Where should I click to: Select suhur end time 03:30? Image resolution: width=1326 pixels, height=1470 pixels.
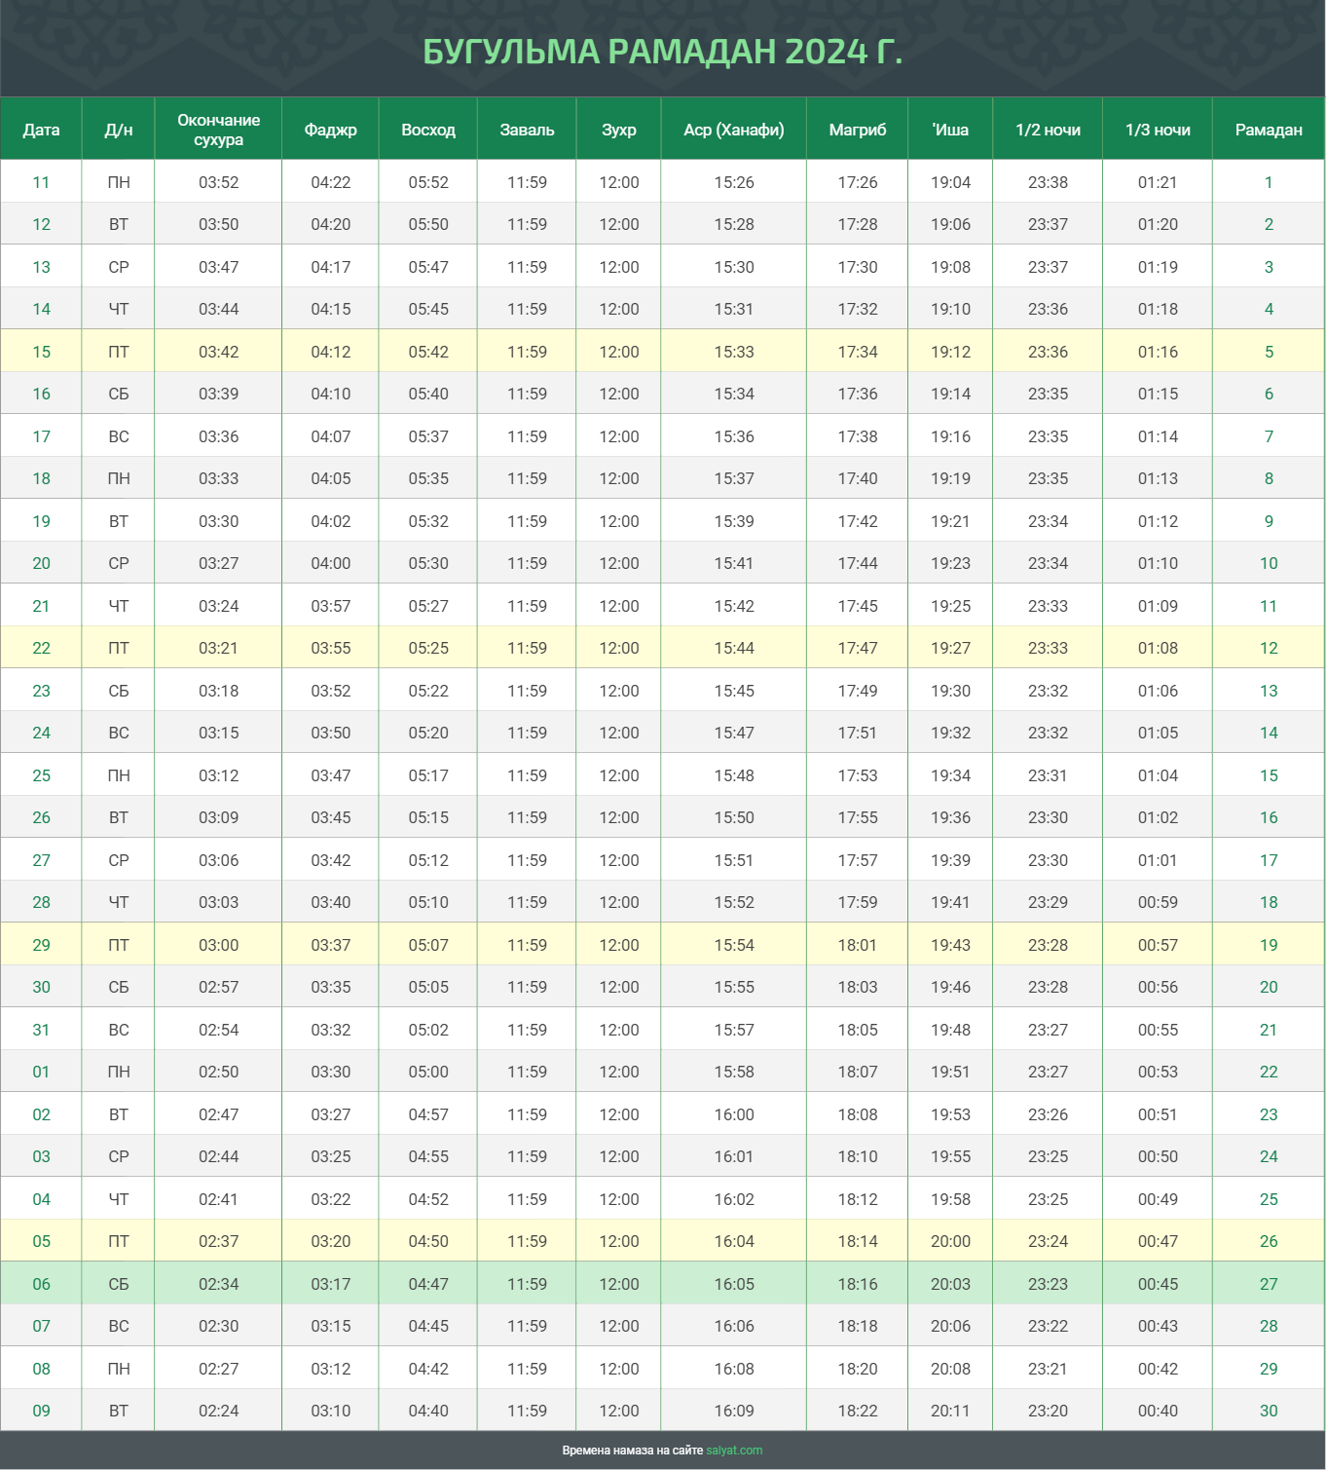click(218, 521)
